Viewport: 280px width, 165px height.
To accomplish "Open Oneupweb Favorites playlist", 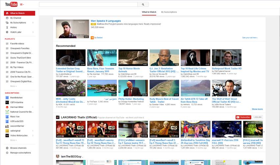I will pyautogui.click(x=19, y=48).
